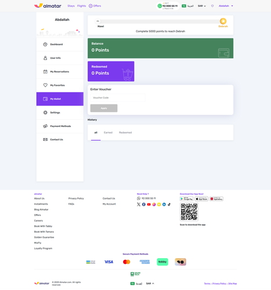271x290 pixels.
Task: Click the footer WhatsApp phone icon
Action: 139,198
